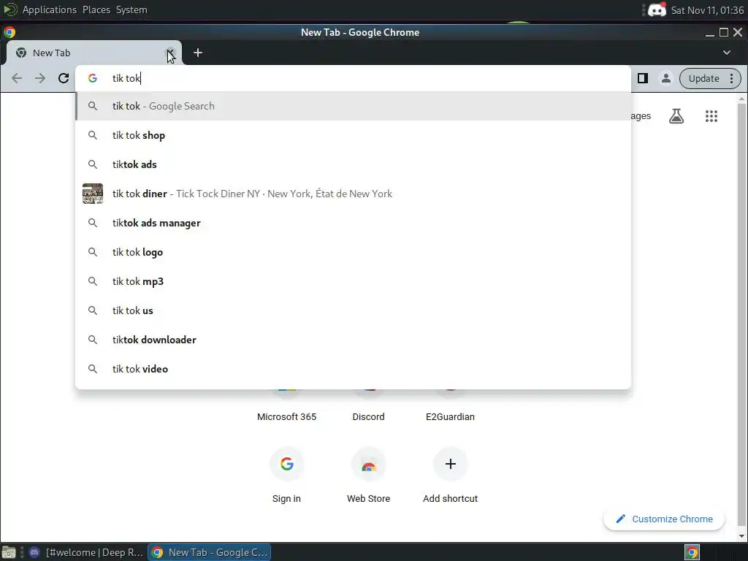Viewport: 748px width, 561px height.
Task: Click the 'New Tab - Google C...' taskbar button
Action: pyautogui.click(x=210, y=552)
